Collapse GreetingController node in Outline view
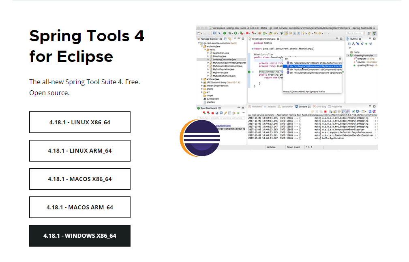The width and height of the screenshot is (409, 262). tap(348, 55)
